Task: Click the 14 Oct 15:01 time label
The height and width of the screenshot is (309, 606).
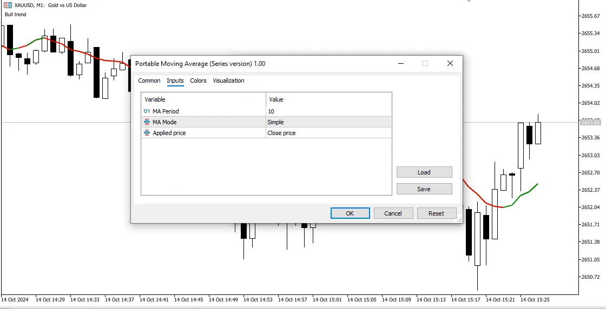Action: click(x=327, y=299)
